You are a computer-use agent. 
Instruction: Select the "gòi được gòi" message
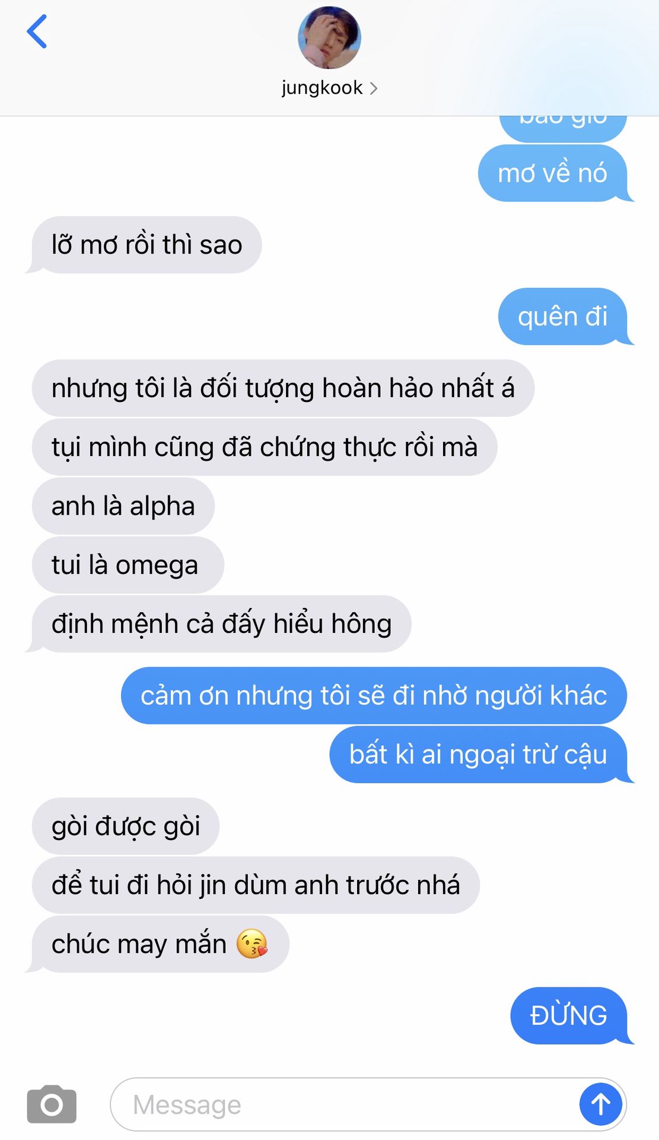coord(125,826)
